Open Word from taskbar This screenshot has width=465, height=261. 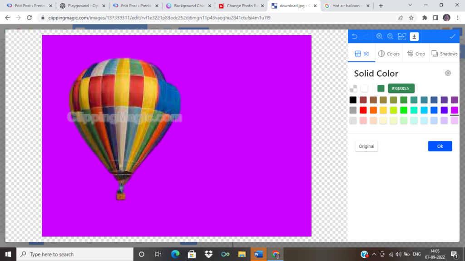point(258,254)
